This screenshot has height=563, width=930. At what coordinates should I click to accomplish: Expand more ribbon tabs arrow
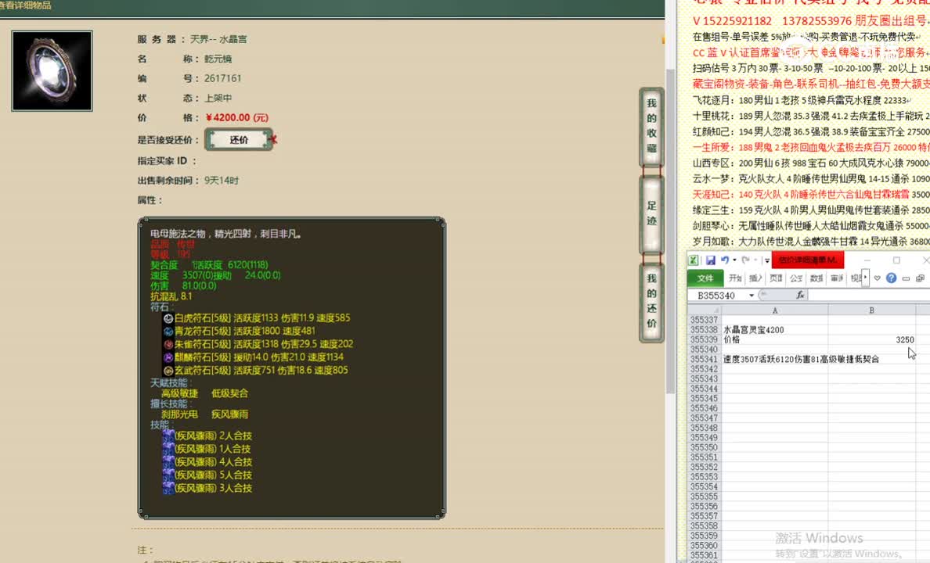coord(866,278)
